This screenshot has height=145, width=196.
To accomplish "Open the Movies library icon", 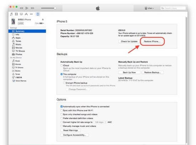I will tap(16, 14).
